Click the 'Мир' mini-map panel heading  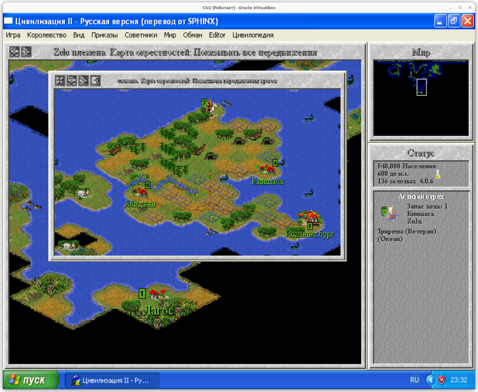point(421,52)
